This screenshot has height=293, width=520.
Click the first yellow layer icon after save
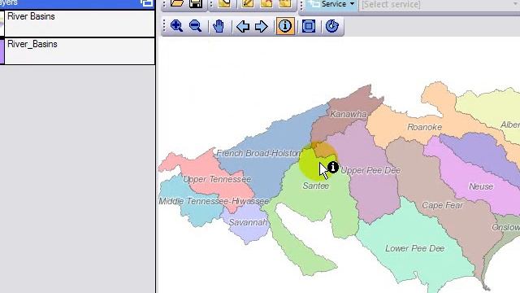click(x=224, y=3)
